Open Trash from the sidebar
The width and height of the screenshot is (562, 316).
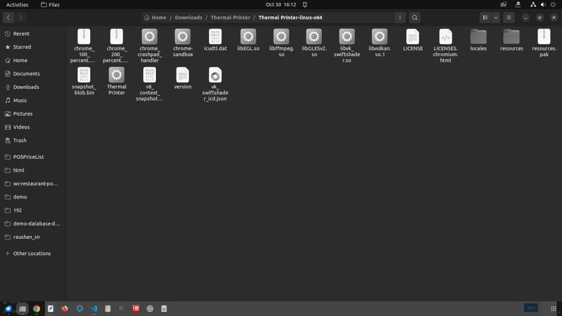[x=20, y=140]
